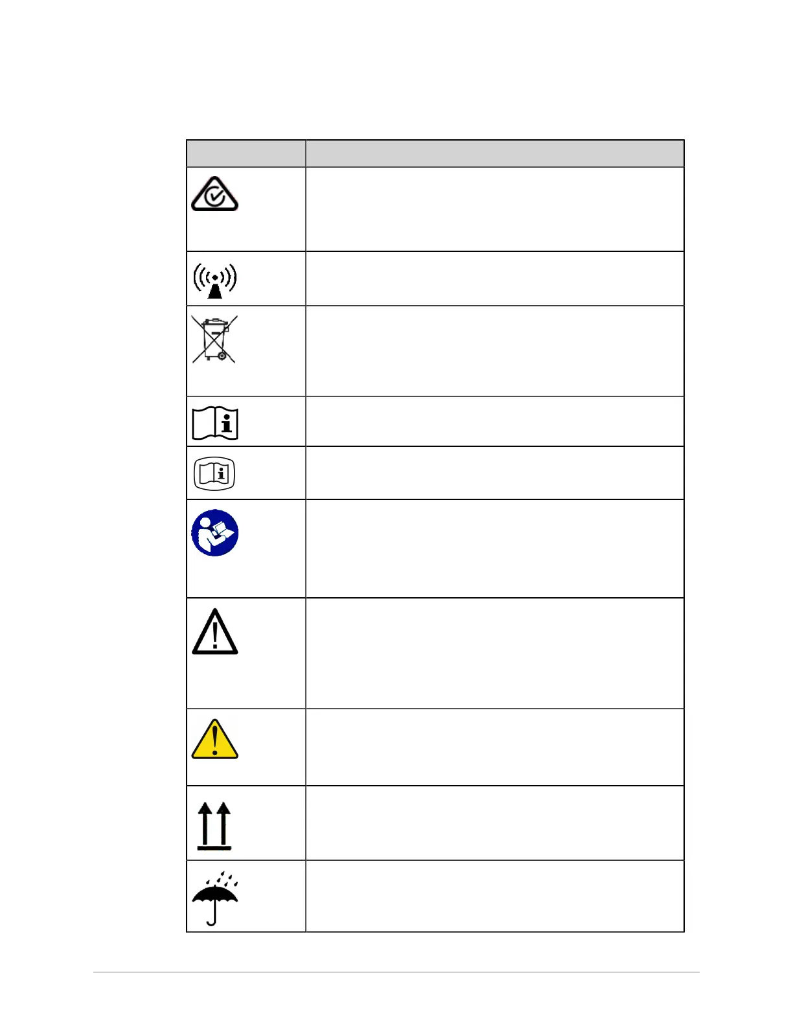
Task: Click the gray left table header cell
Action: point(246,154)
